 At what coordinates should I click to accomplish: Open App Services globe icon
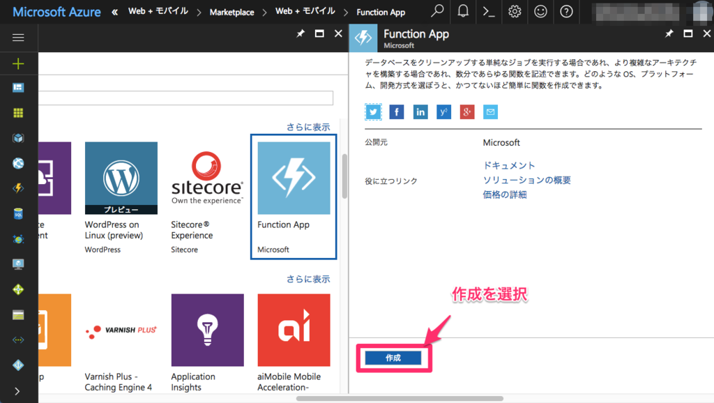pos(18,163)
